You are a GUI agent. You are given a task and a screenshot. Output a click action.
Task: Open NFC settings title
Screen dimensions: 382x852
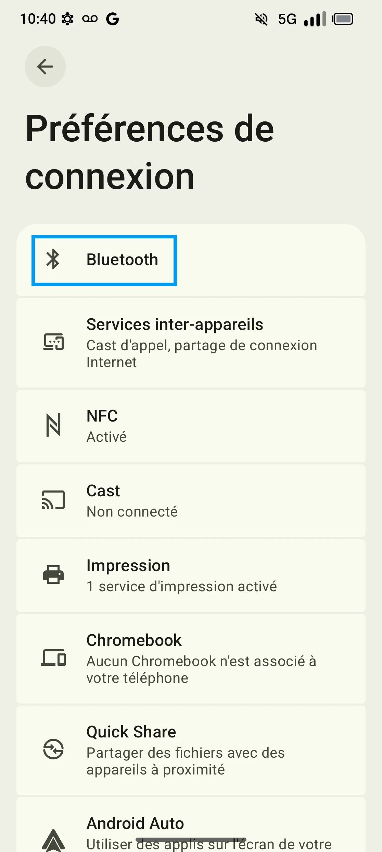[x=102, y=416]
